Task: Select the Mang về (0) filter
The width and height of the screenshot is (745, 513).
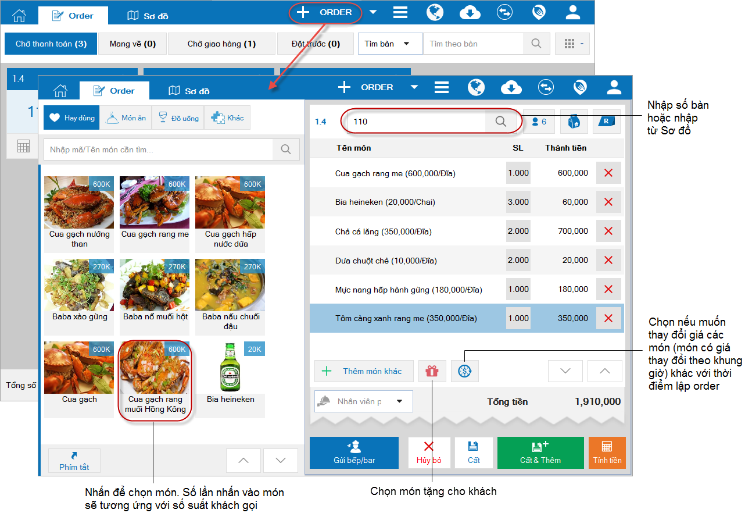Action: (x=132, y=44)
